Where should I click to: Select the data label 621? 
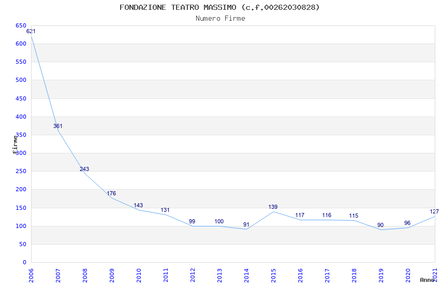pos(31,31)
